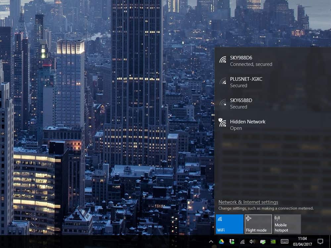Open Dropbox tray icon

click(x=232, y=242)
